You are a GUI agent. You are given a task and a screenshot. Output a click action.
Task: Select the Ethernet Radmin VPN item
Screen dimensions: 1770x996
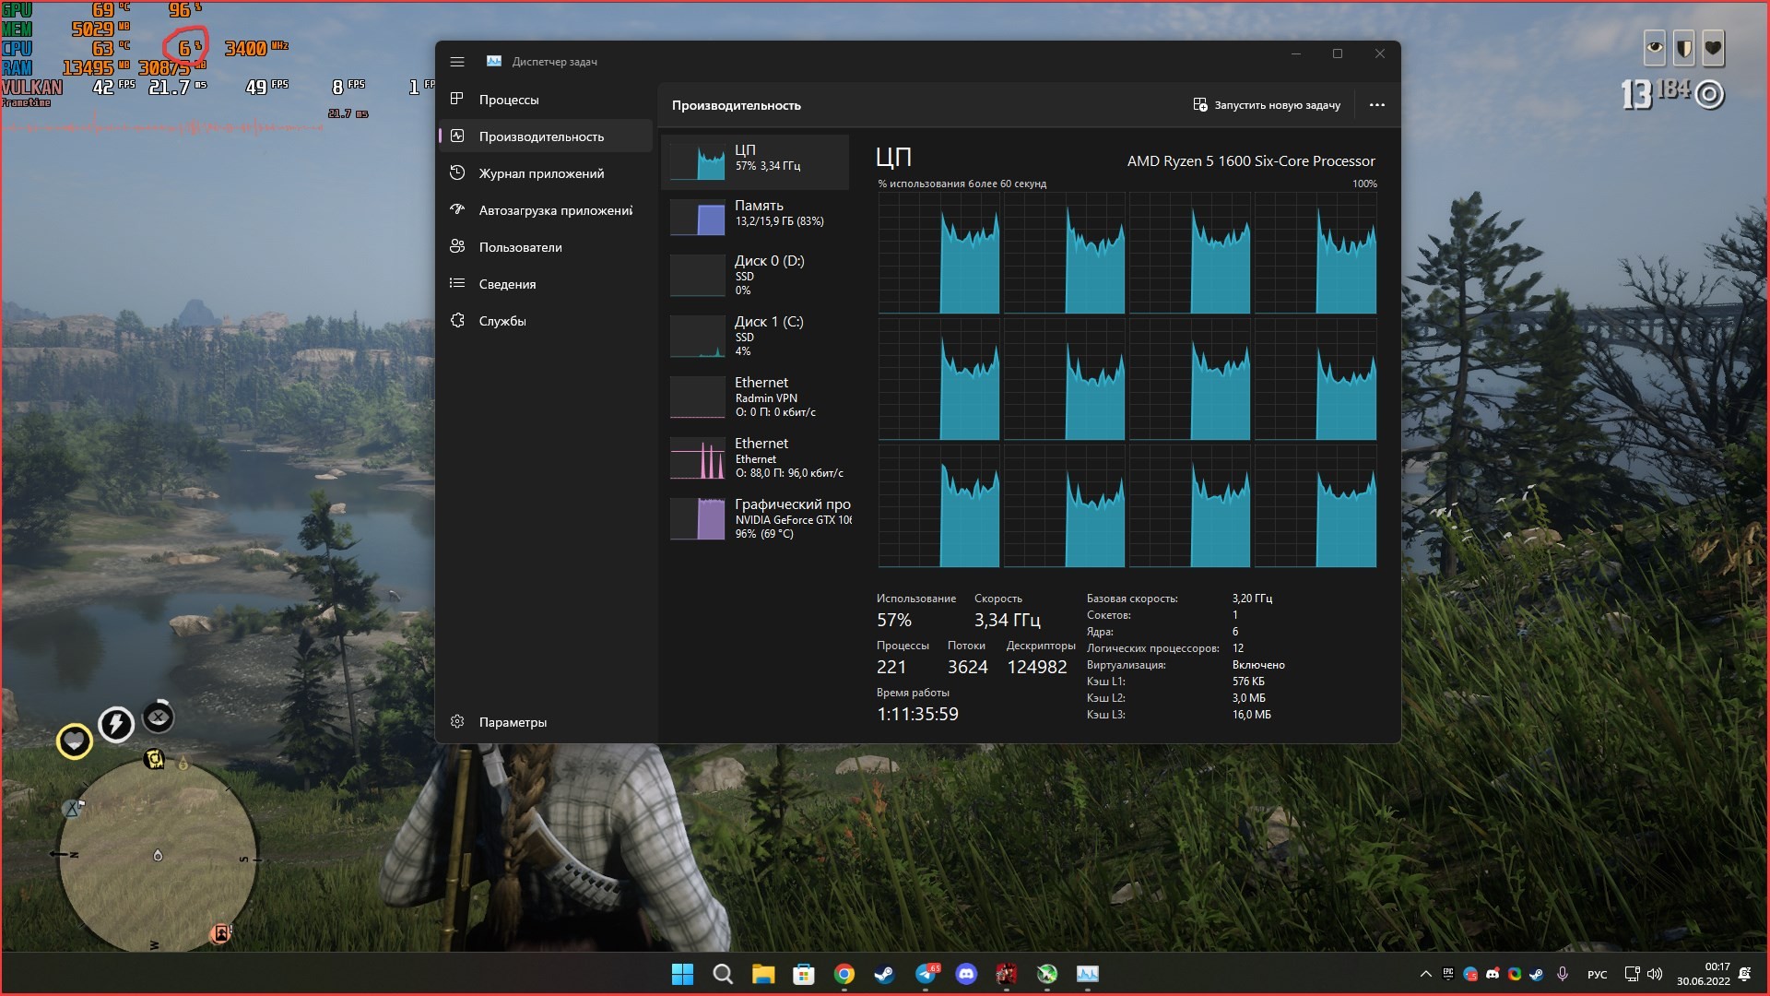coord(755,397)
